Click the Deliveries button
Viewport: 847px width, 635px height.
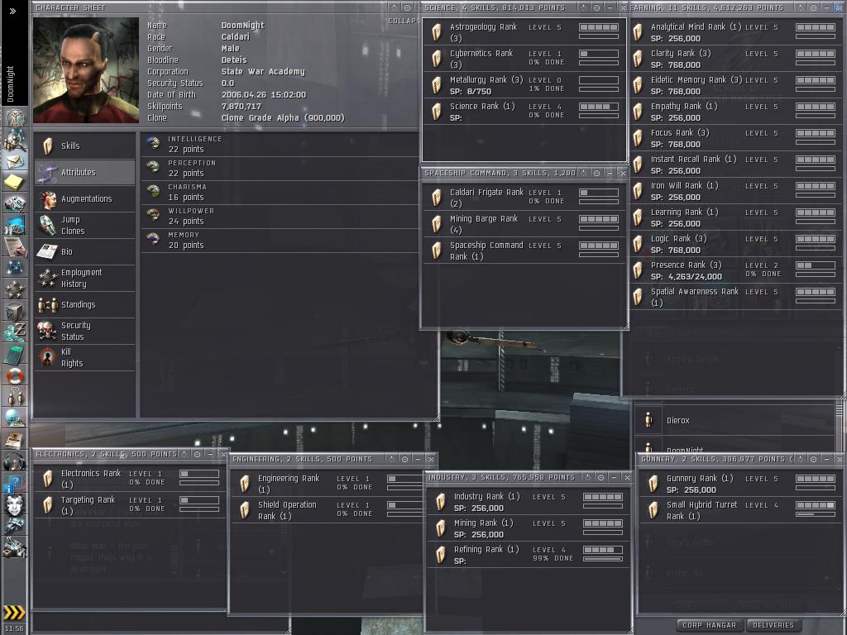[773, 625]
